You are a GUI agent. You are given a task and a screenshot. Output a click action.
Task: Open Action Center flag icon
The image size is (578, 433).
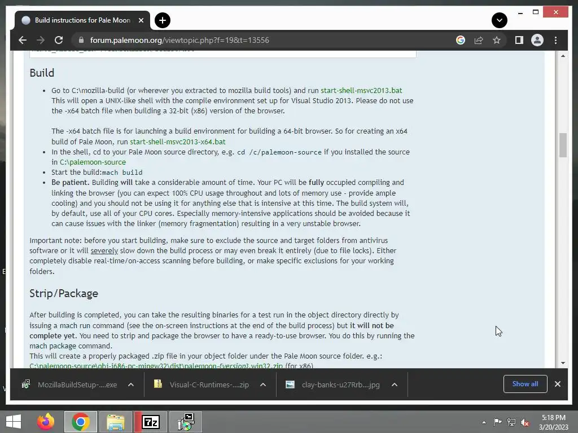click(x=497, y=422)
